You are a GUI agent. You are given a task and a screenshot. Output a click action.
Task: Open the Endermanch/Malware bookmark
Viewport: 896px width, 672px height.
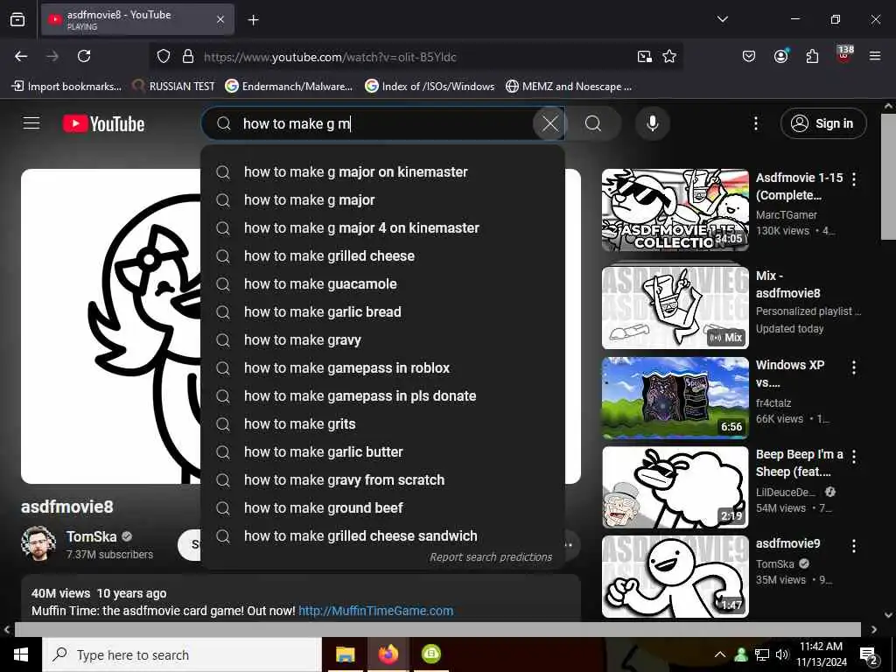289,87
